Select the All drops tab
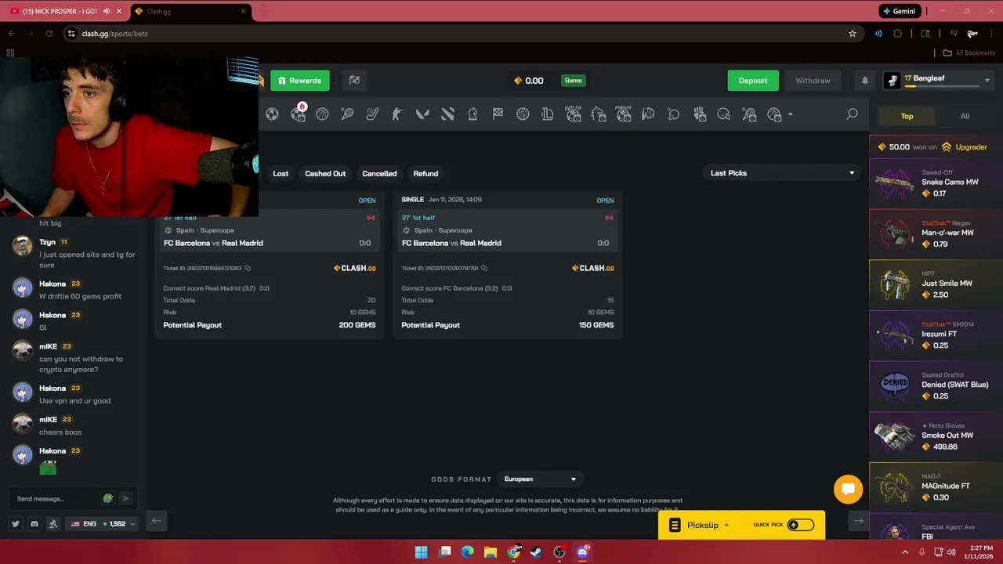This screenshot has height=564, width=1003. pos(965,116)
